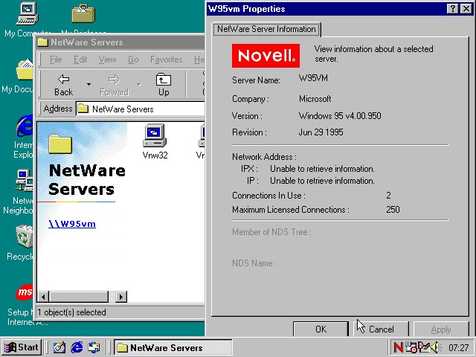Open volume speaker tray icon
This screenshot has height=357, width=476.
(436, 347)
